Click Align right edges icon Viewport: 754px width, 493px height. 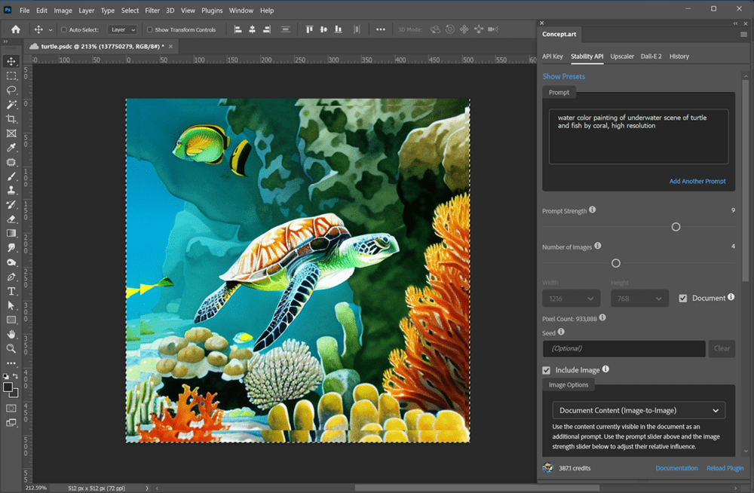pyautogui.click(x=266, y=29)
